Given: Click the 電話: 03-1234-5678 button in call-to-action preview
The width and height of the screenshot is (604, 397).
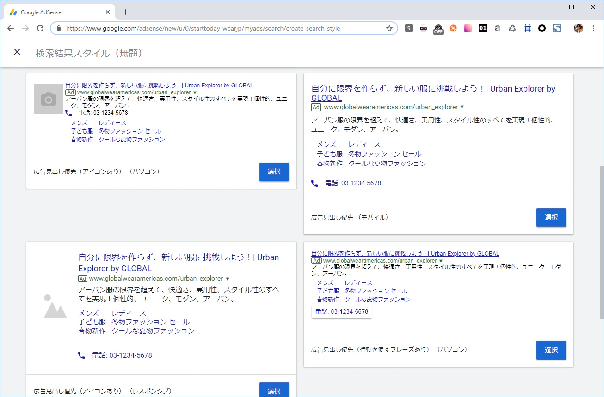Looking at the screenshot, I should click(x=342, y=312).
